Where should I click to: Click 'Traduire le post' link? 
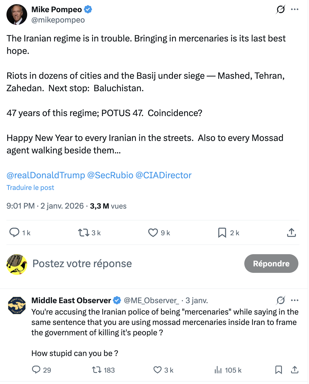(30, 188)
